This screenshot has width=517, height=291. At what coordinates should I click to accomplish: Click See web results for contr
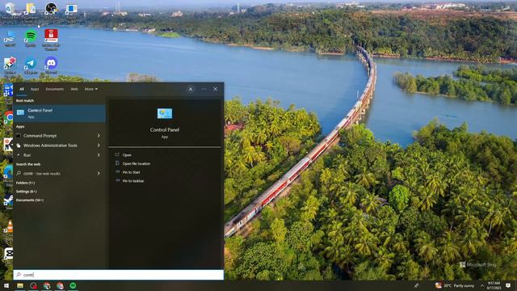click(41, 174)
